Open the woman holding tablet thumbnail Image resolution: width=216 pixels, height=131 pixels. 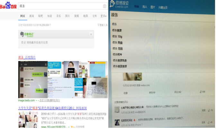(71, 69)
